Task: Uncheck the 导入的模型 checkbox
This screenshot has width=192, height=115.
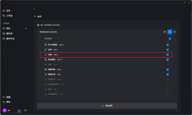Action: click(168, 45)
